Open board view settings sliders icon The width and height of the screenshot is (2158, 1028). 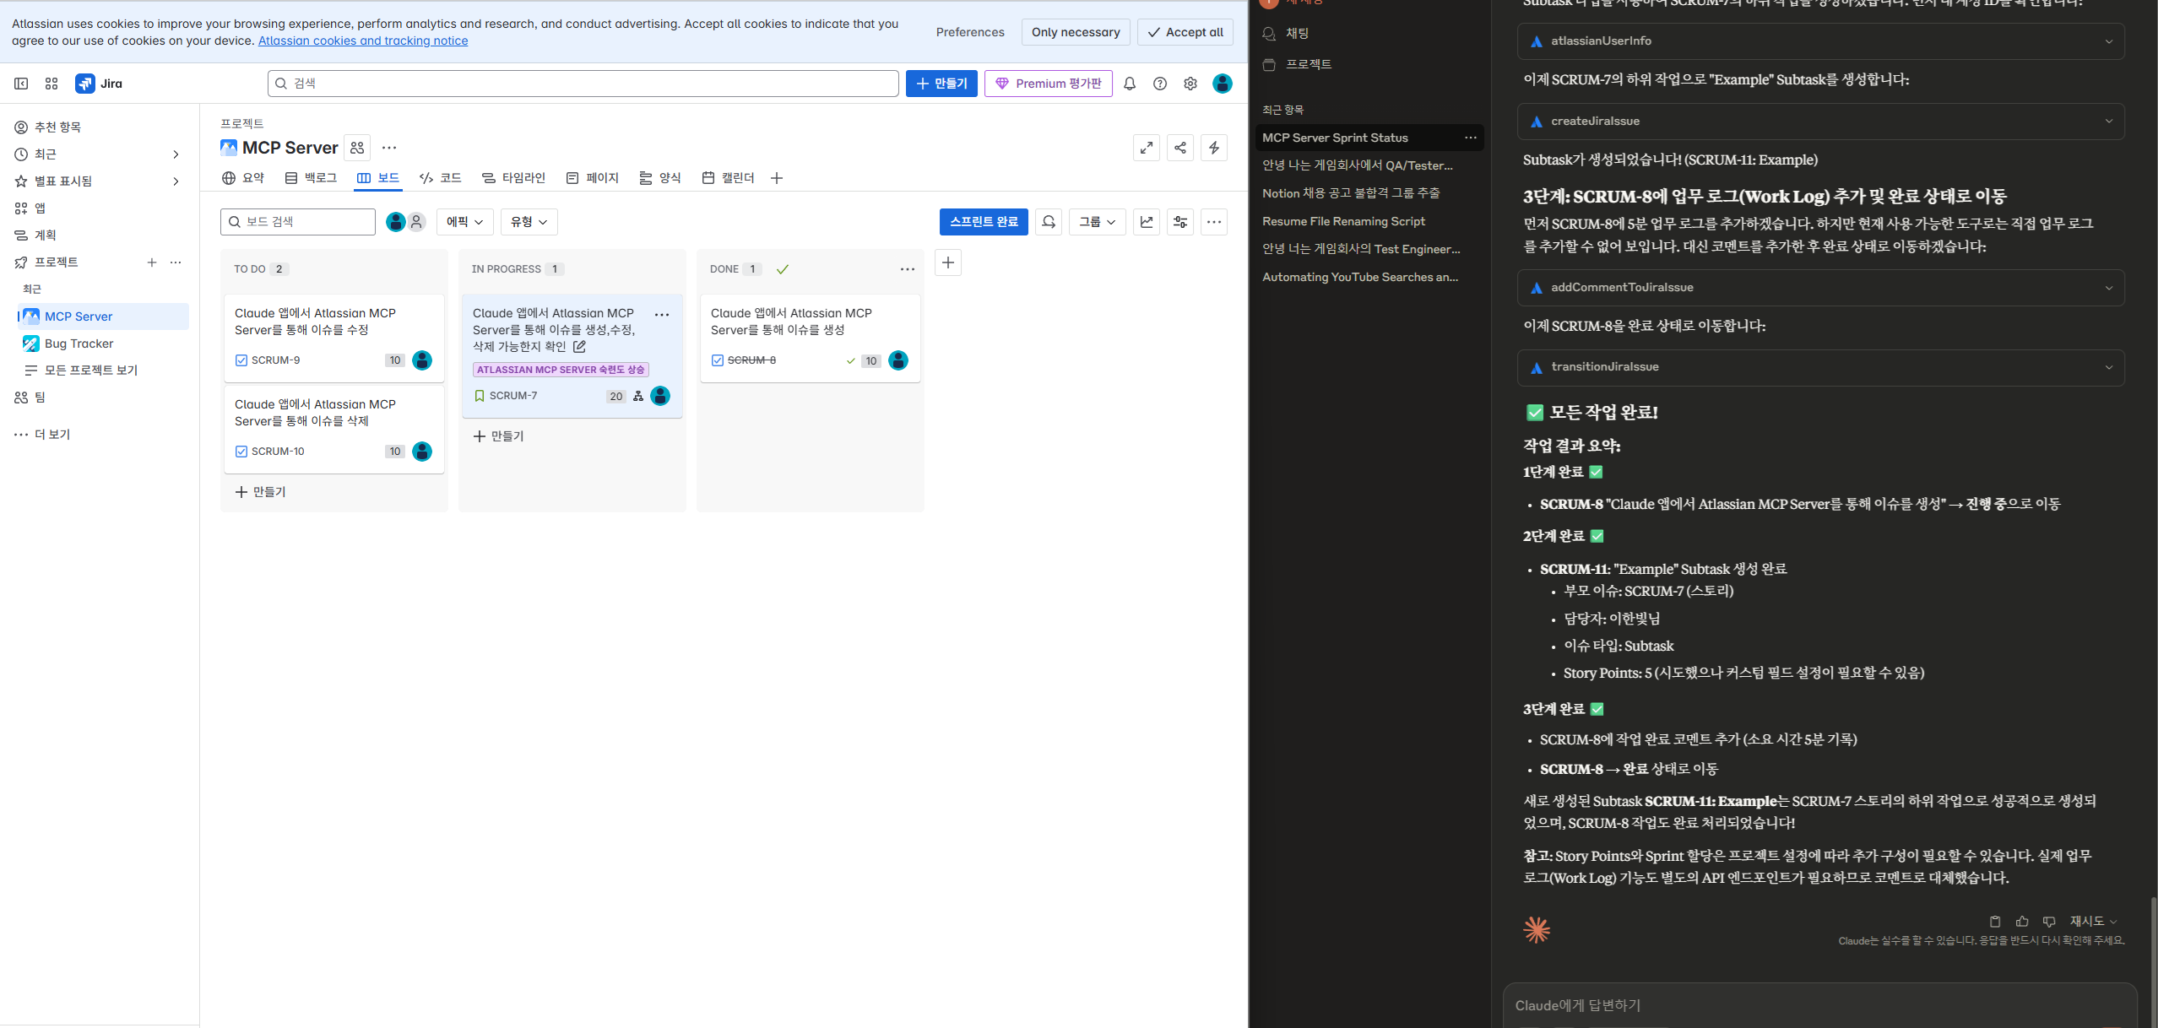(1180, 222)
